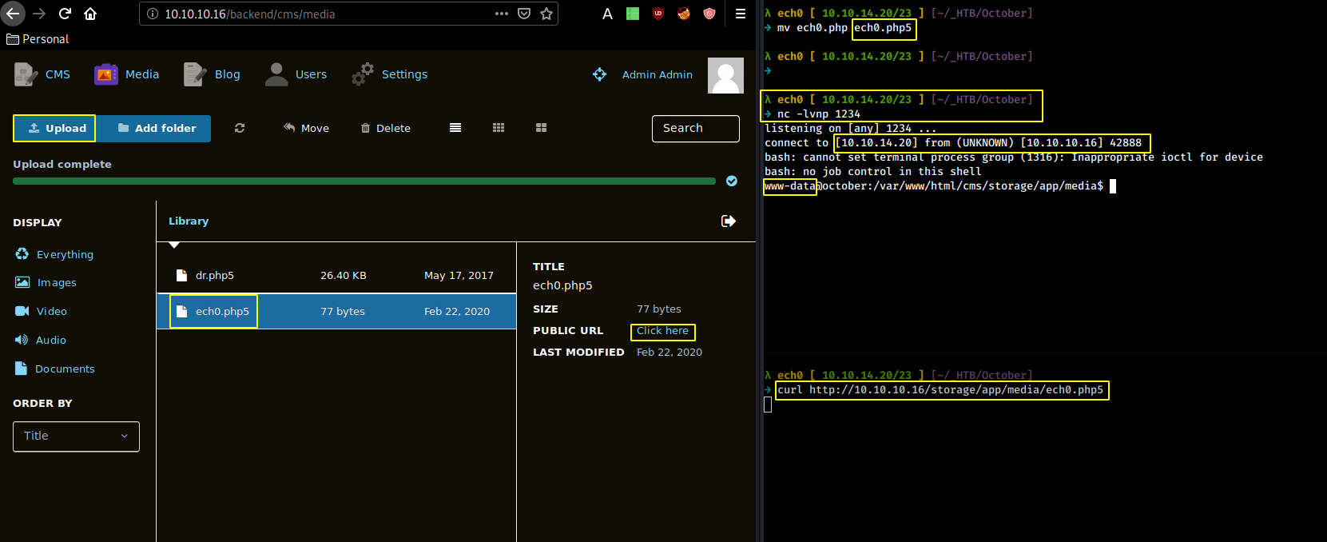The height and width of the screenshot is (542, 1327).
Task: Open the Users section
Action: (296, 74)
